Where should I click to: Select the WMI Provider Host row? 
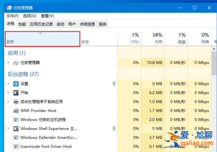coord(108,111)
